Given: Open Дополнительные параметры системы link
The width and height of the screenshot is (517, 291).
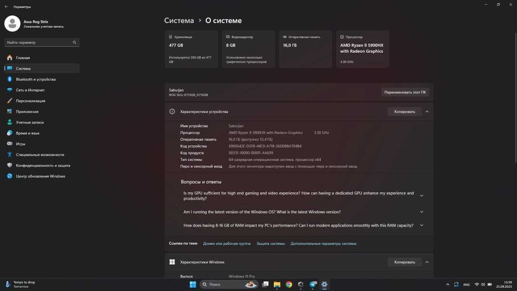Looking at the screenshot, I should click(323, 243).
